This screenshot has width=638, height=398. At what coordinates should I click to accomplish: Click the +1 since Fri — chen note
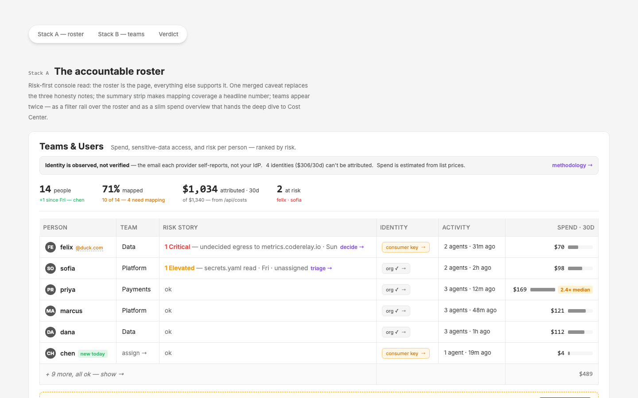tap(62, 200)
